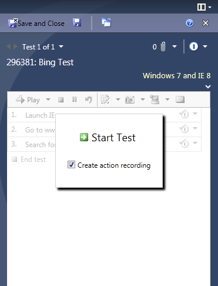Click the result status icon for step 1
The image size is (218, 286).
click(184, 114)
